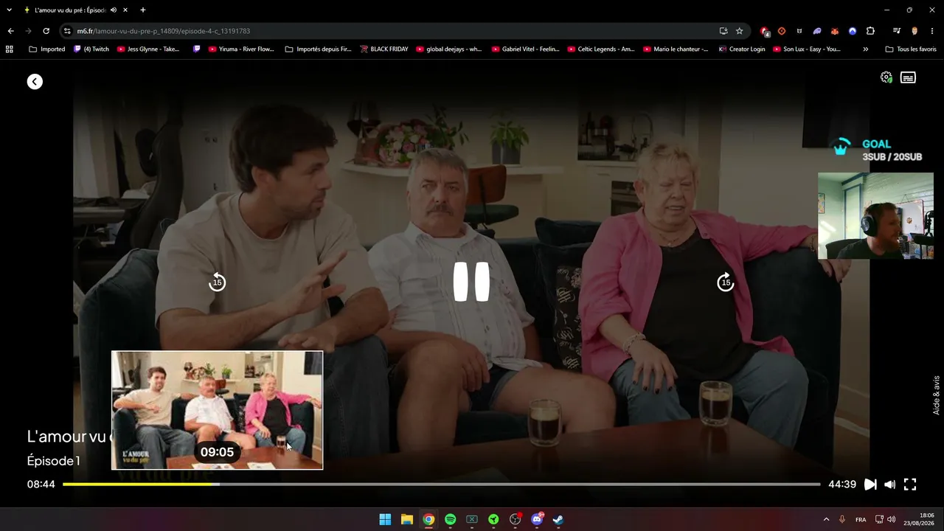
Task: Open the Importés depuis Fir... folder
Action: click(x=319, y=49)
